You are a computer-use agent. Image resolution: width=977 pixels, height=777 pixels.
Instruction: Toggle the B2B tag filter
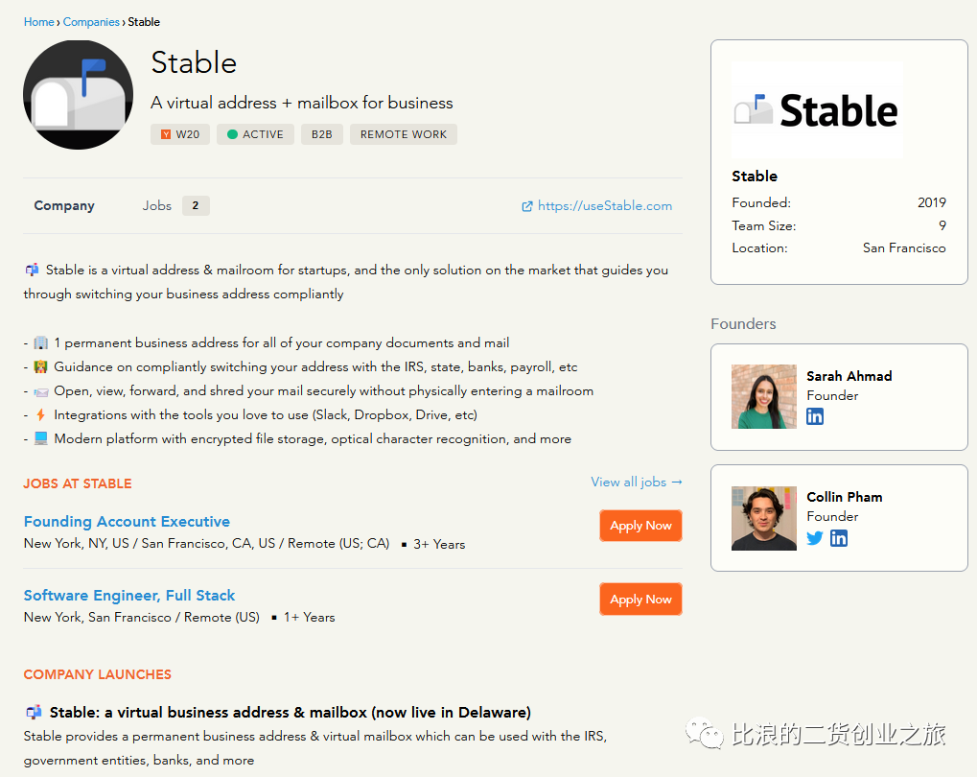tap(321, 134)
